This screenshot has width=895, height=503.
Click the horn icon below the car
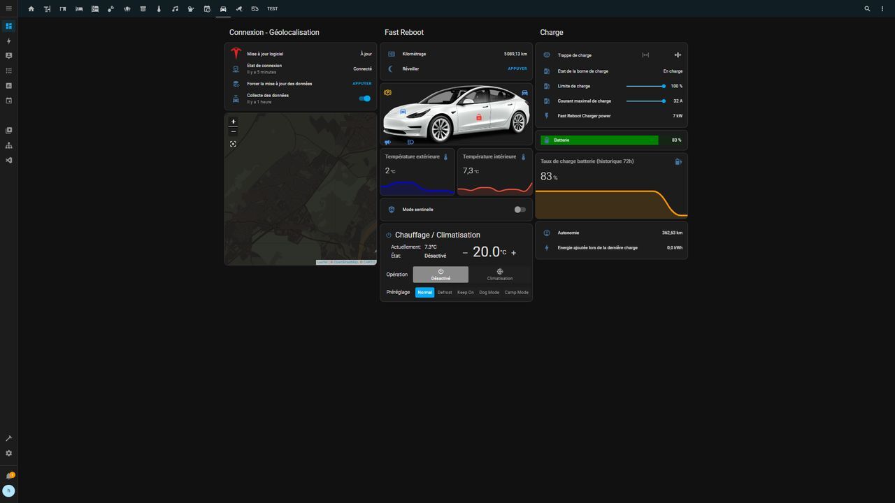click(387, 142)
